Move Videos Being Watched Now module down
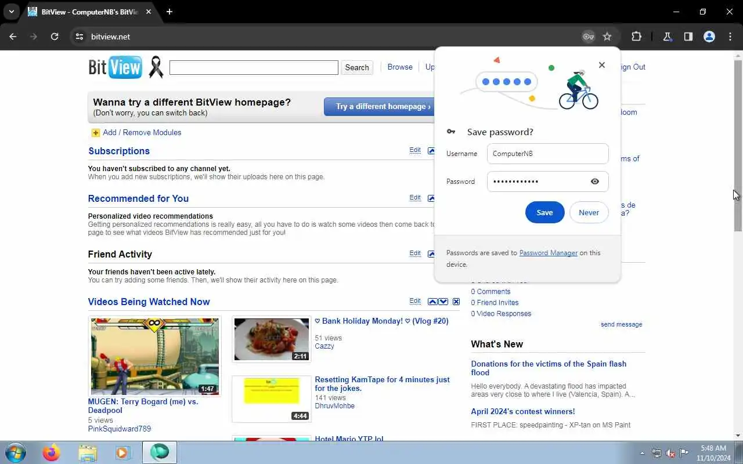Viewport: 743px width, 464px height. 443,302
